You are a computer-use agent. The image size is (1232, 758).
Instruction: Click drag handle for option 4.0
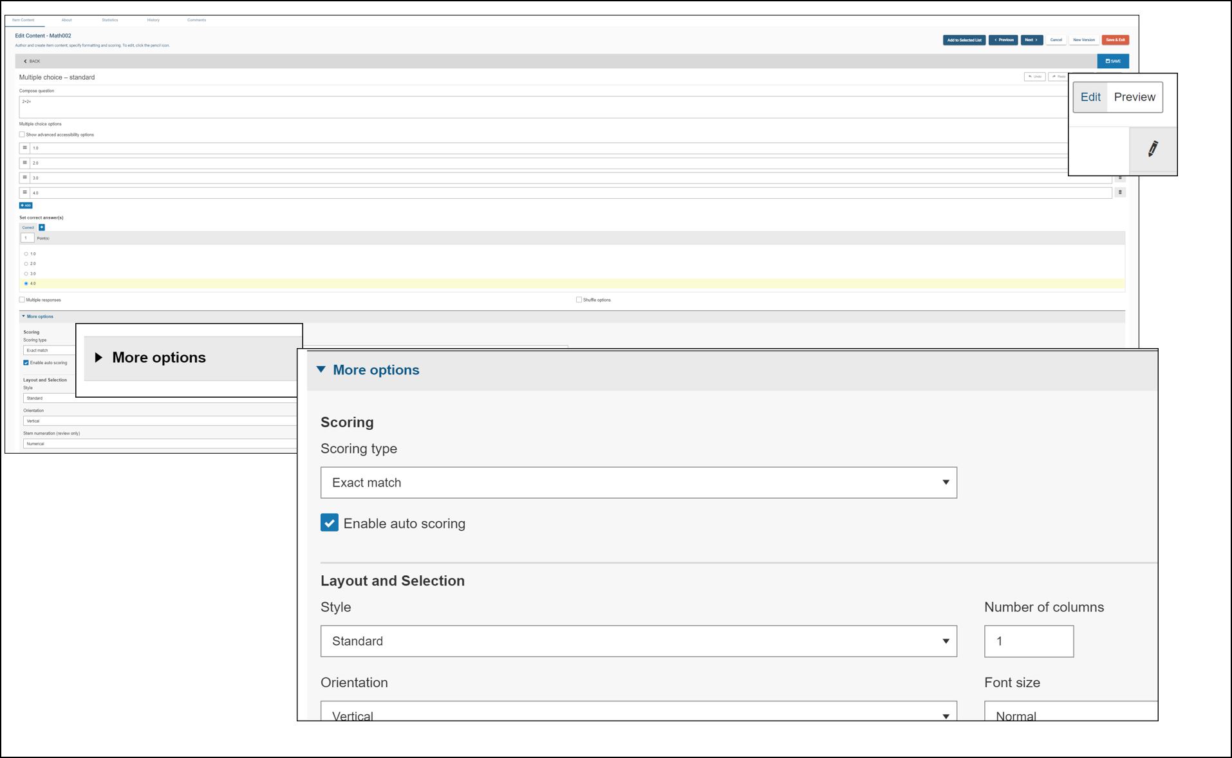coord(24,192)
